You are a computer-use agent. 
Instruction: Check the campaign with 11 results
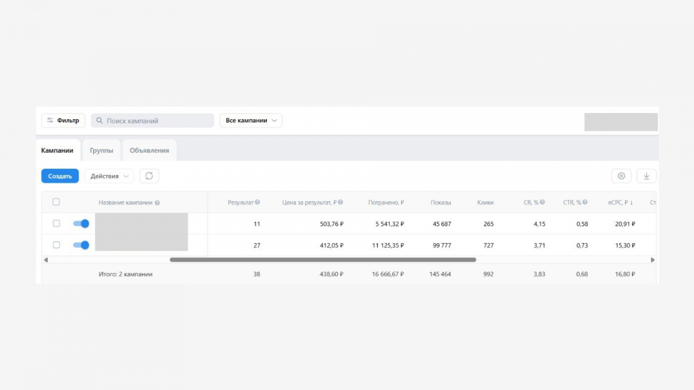pos(56,224)
